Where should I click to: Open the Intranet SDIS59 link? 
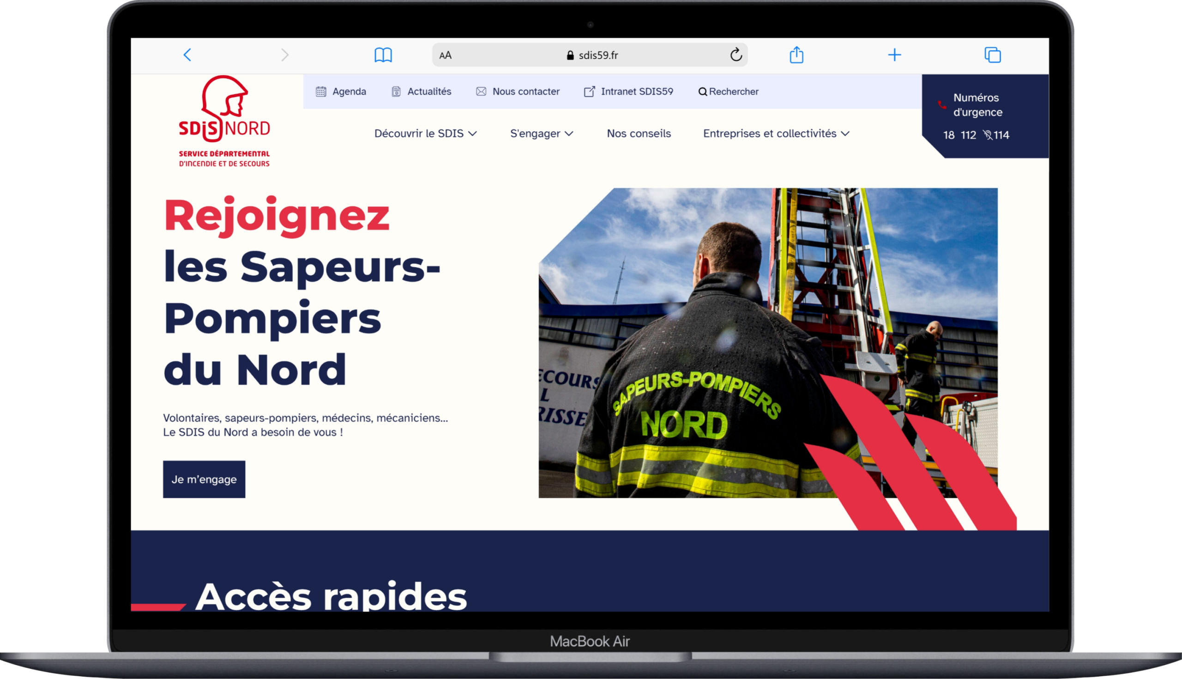[x=636, y=91]
